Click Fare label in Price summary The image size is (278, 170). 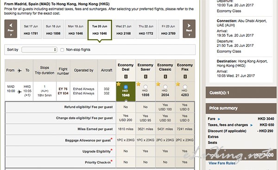click(212, 119)
